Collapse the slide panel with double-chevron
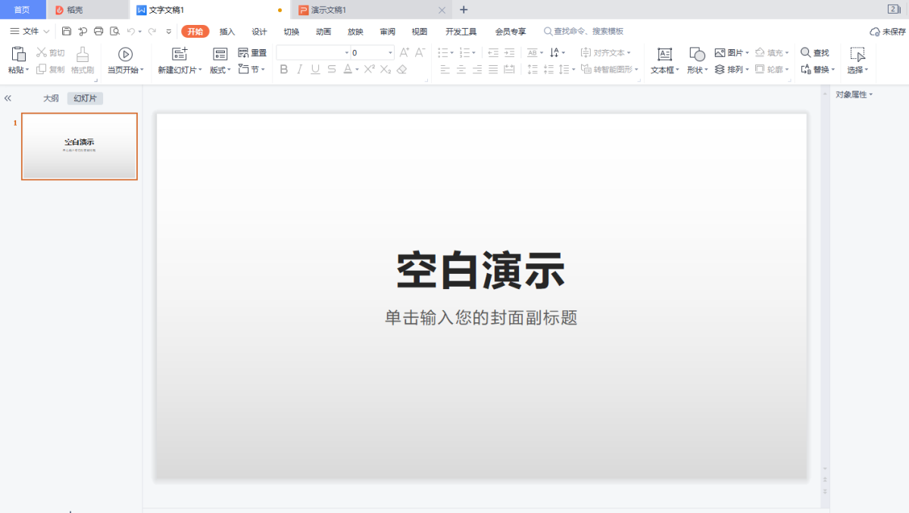Image resolution: width=909 pixels, height=513 pixels. pos(8,98)
